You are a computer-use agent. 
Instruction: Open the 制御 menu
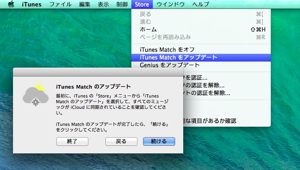tap(122, 4)
